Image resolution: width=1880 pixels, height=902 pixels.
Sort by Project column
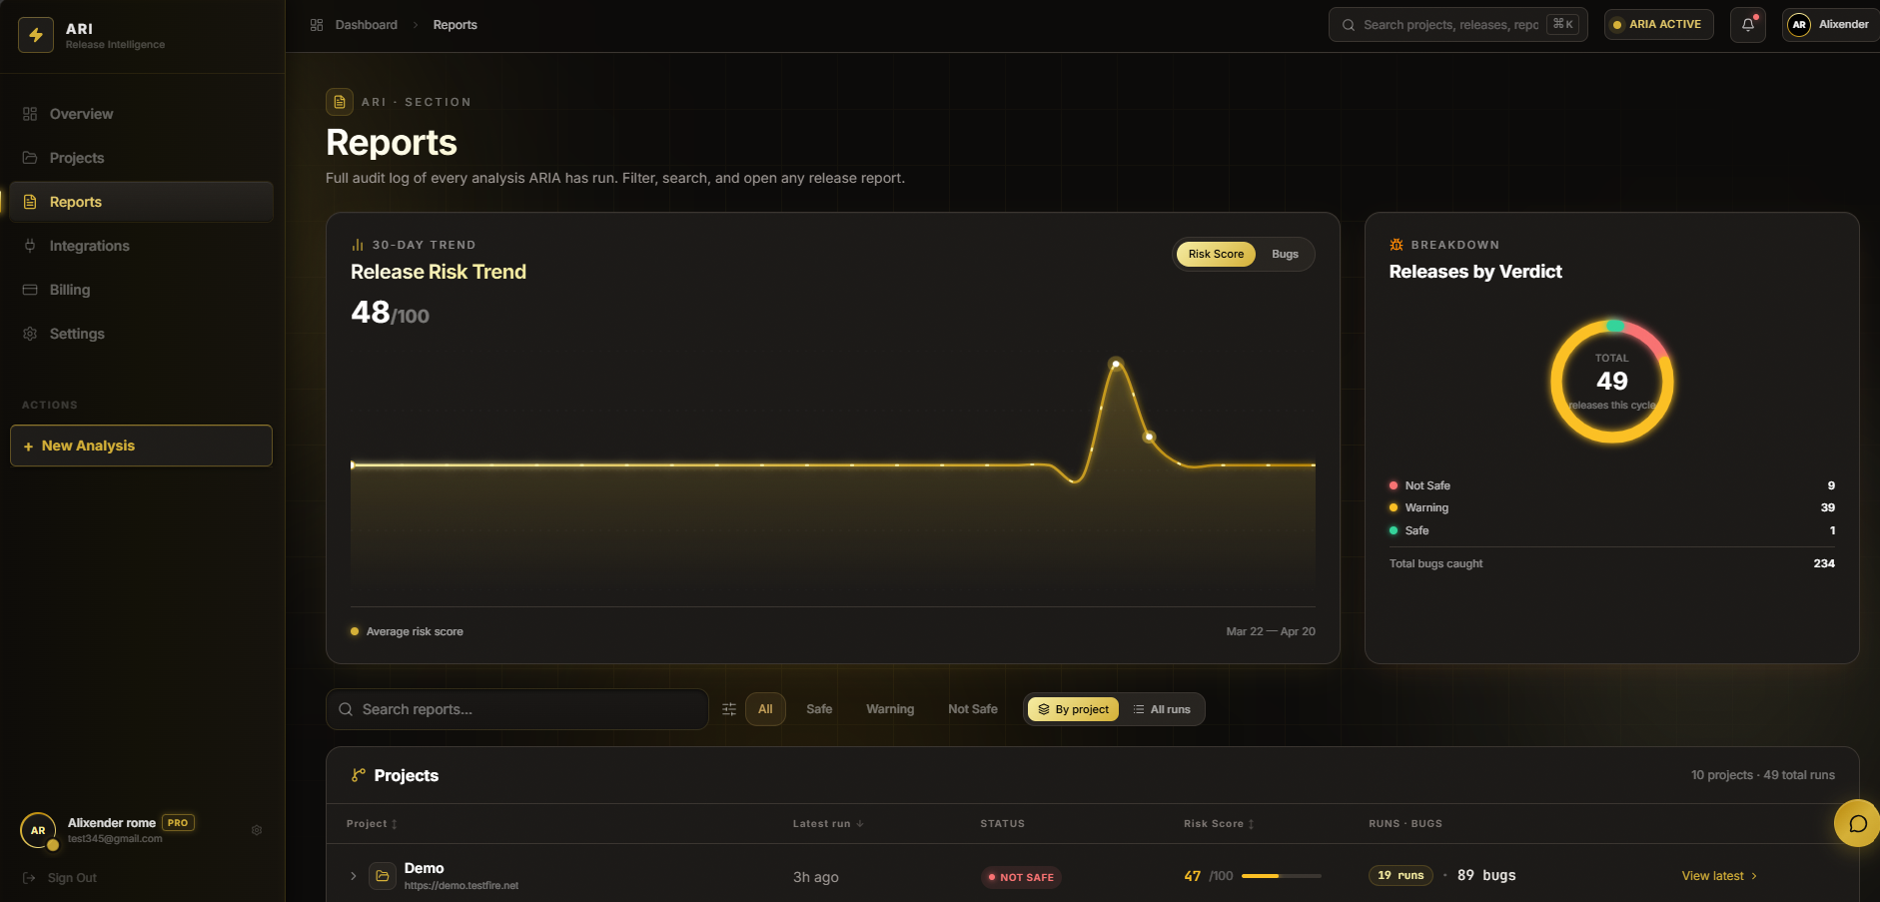(372, 824)
